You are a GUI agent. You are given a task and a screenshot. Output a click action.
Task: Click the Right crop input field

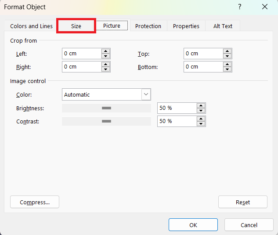pos(82,67)
